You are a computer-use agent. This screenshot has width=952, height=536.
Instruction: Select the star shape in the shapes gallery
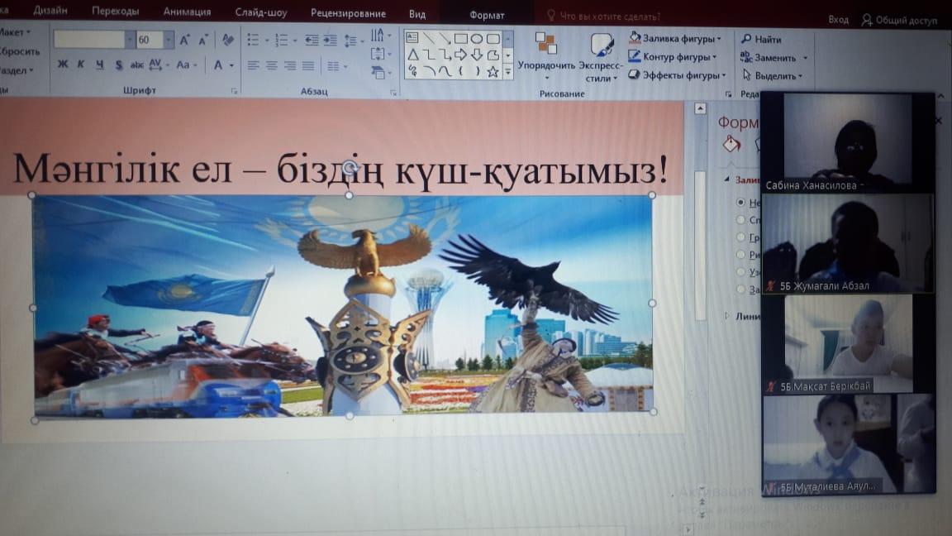tap(493, 72)
